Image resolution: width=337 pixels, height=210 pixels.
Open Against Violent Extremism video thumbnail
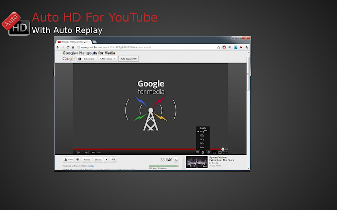(196, 162)
